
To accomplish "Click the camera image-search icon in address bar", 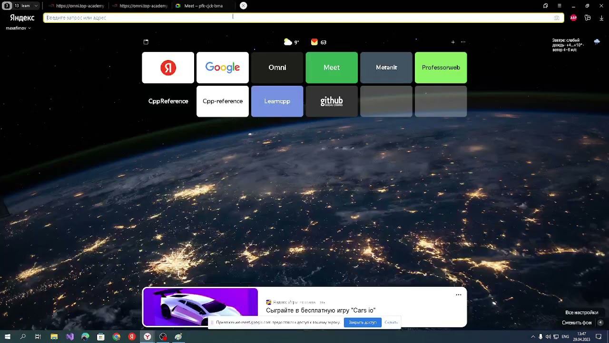I will (557, 18).
